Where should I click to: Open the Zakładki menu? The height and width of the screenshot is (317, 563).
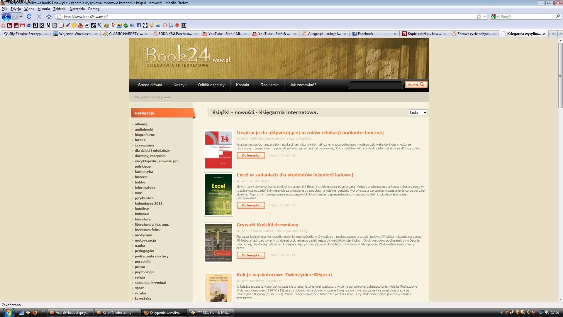(x=60, y=9)
